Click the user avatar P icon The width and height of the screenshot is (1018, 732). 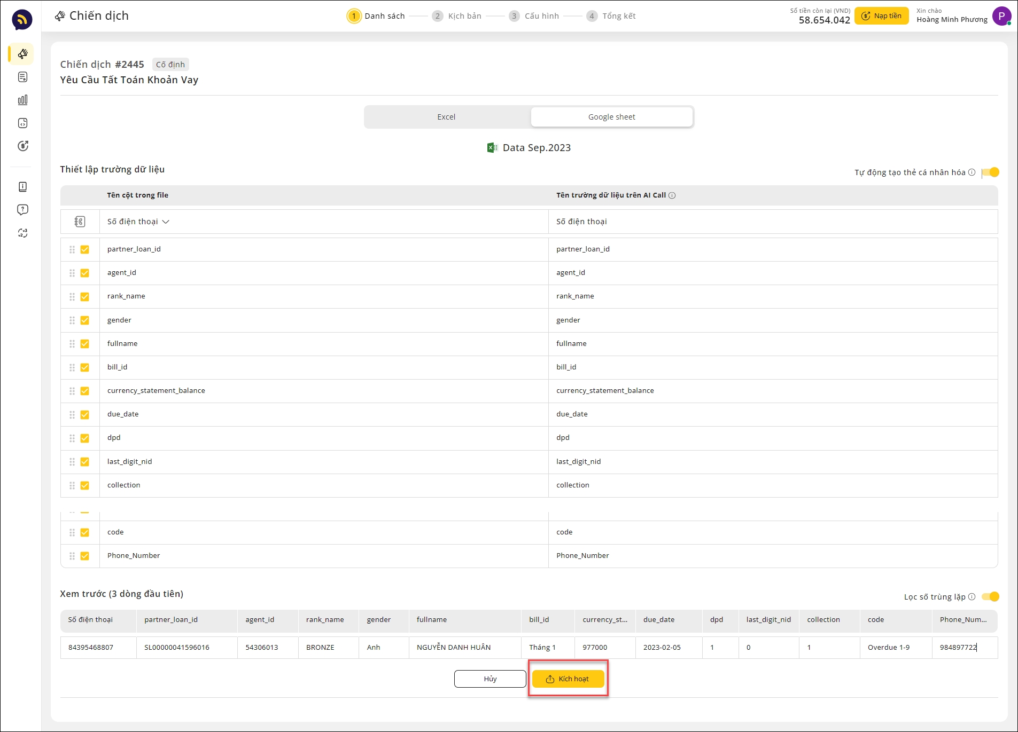pyautogui.click(x=1001, y=16)
